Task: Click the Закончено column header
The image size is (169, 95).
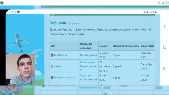Action: [147, 46]
